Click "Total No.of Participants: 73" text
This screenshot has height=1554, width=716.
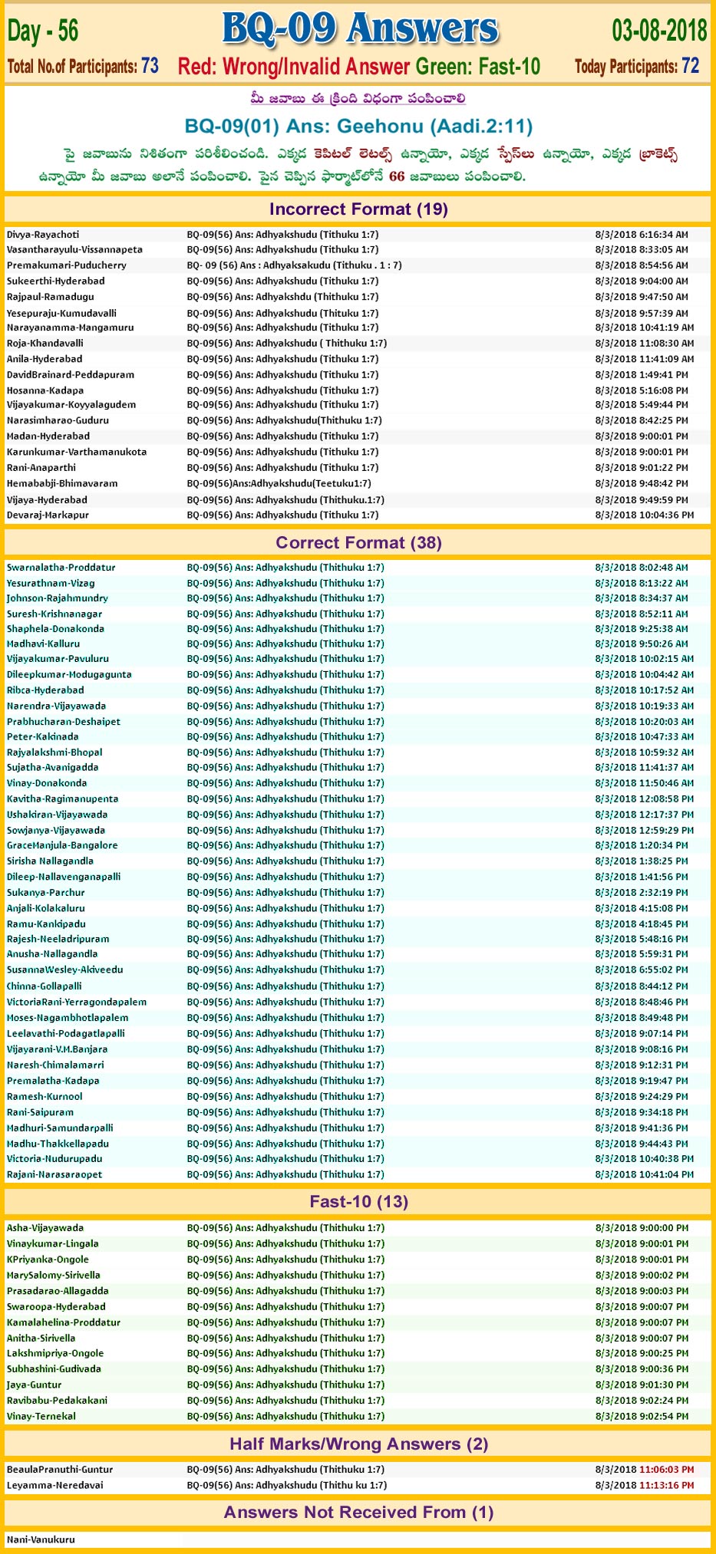point(83,66)
